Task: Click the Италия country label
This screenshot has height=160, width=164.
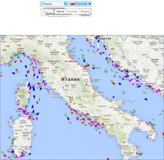Action: tap(70, 79)
